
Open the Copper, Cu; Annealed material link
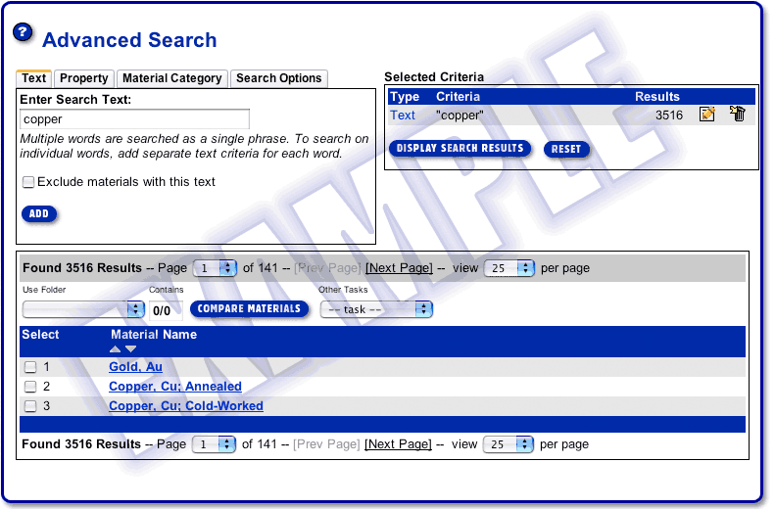(x=174, y=387)
